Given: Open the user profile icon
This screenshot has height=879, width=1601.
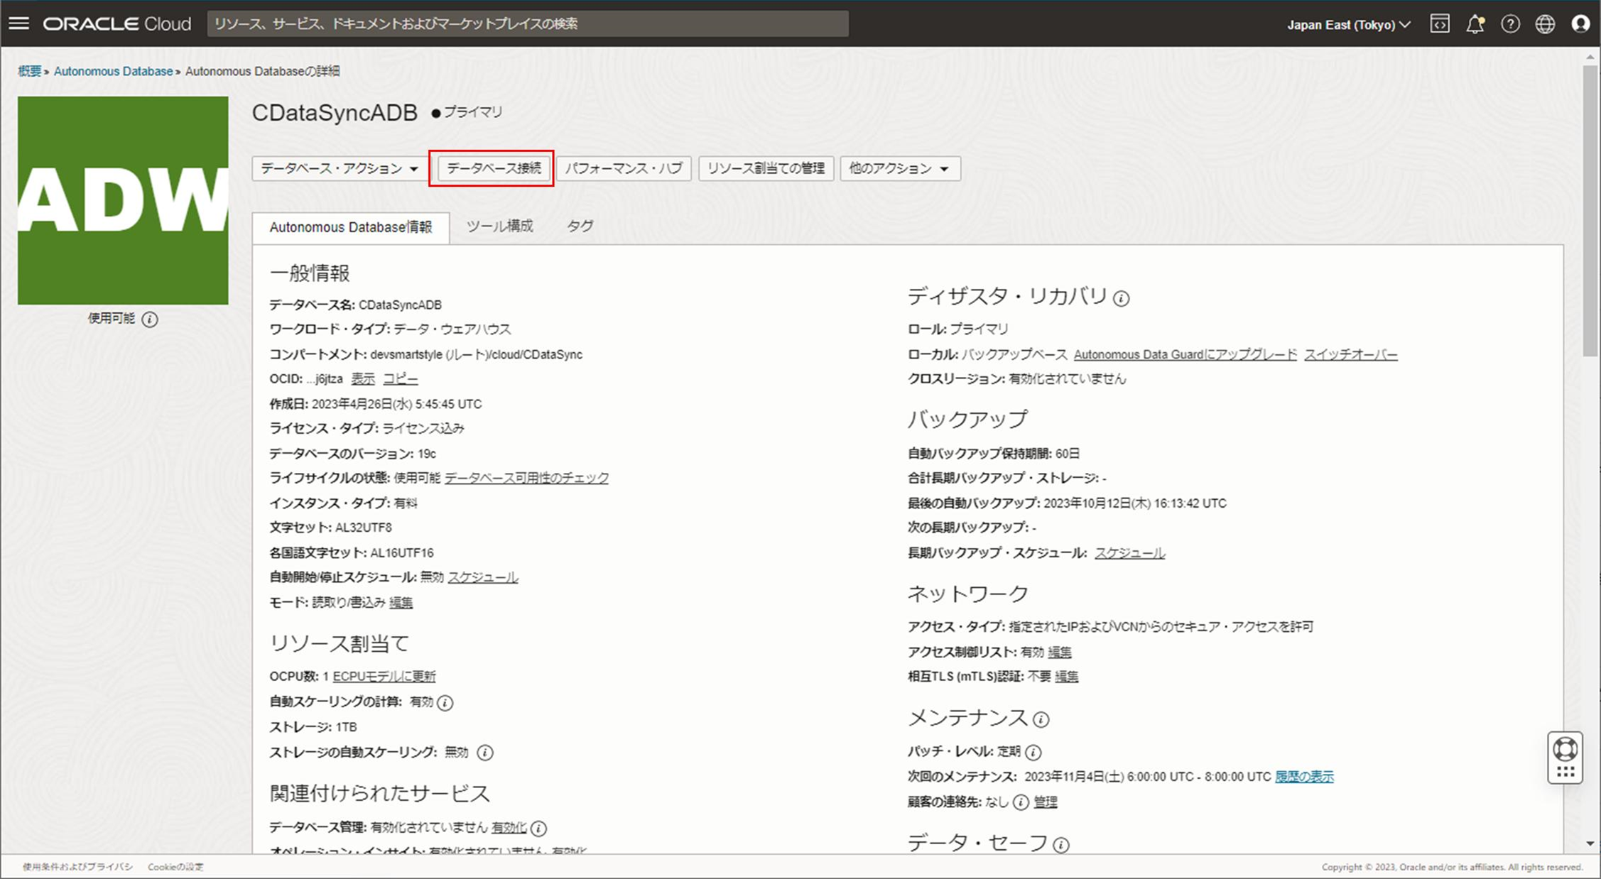Looking at the screenshot, I should pos(1580,24).
